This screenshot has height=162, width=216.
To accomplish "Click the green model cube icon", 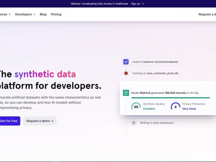I will click(126, 93).
